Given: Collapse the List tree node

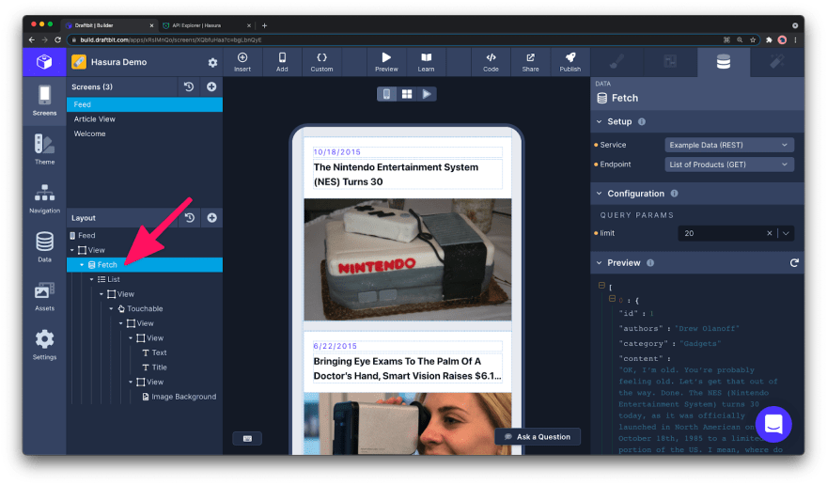Looking at the screenshot, I should 91,279.
